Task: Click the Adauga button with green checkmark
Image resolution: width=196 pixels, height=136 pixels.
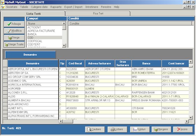Action: tap(14, 24)
